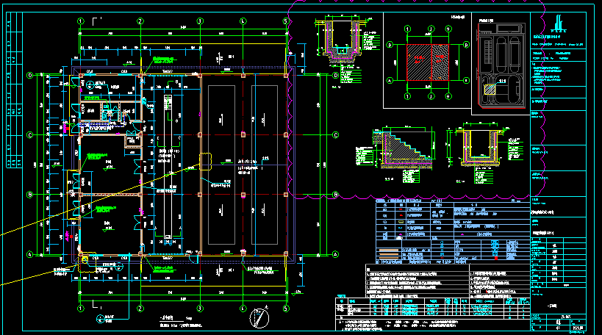The width and height of the screenshot is (602, 335).
Task: Click the stair section detail drawing
Action: (x=398, y=153)
